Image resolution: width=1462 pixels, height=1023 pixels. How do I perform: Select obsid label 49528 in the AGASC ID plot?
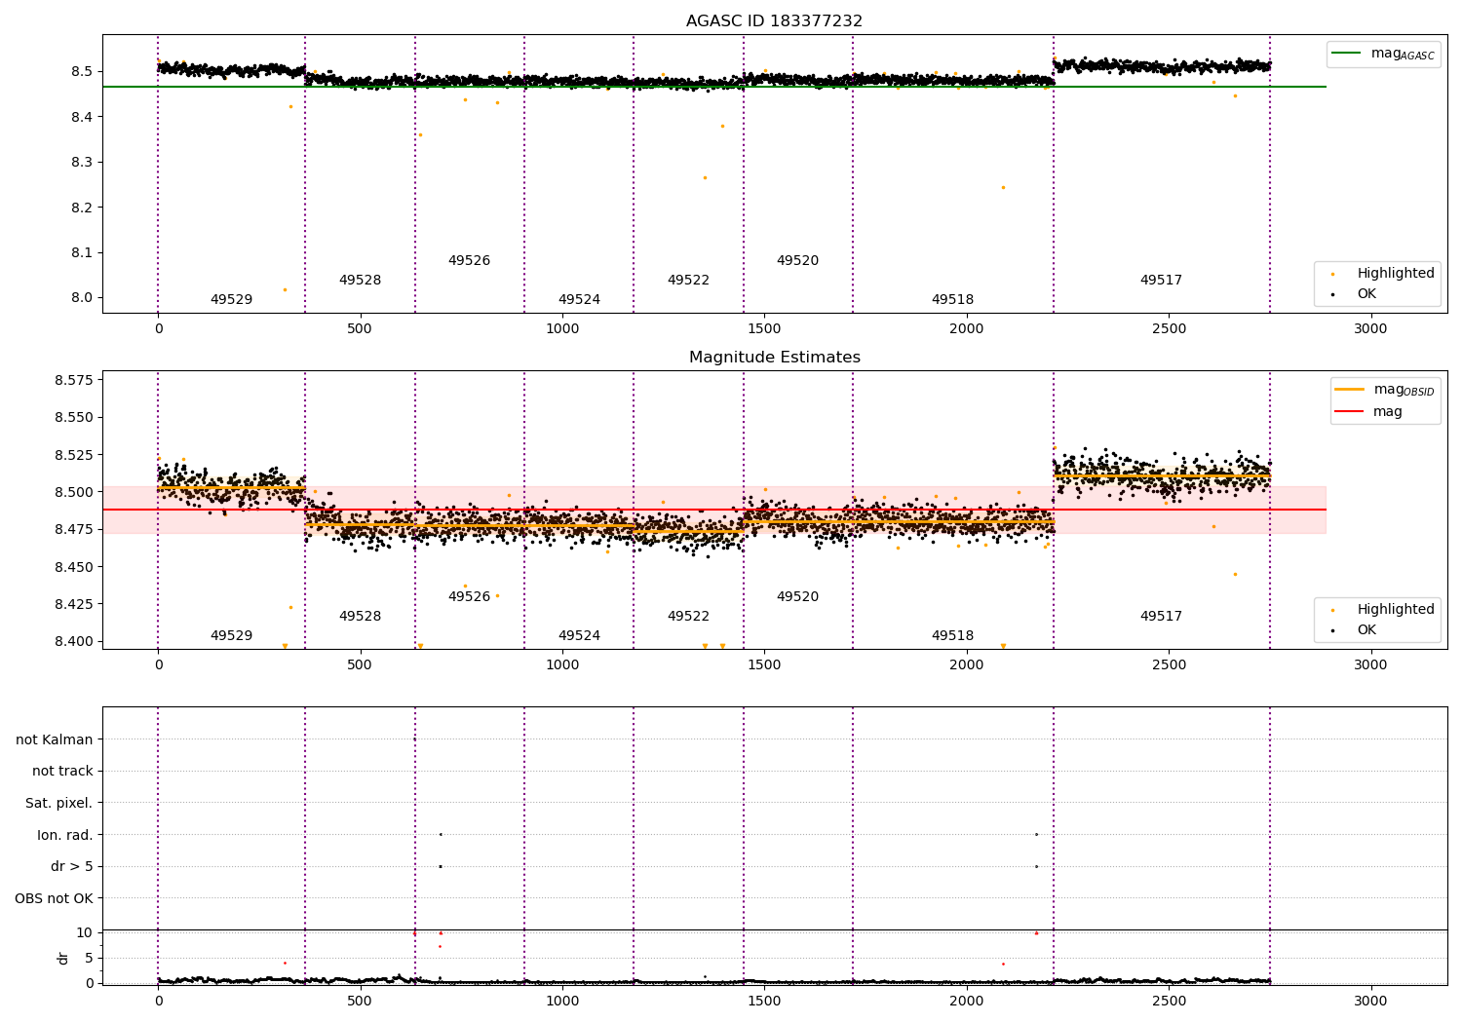360,280
